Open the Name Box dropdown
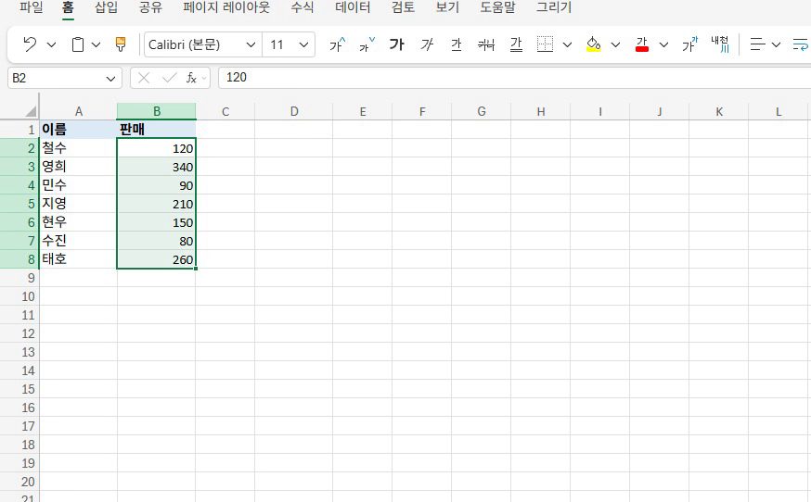 pyautogui.click(x=110, y=79)
